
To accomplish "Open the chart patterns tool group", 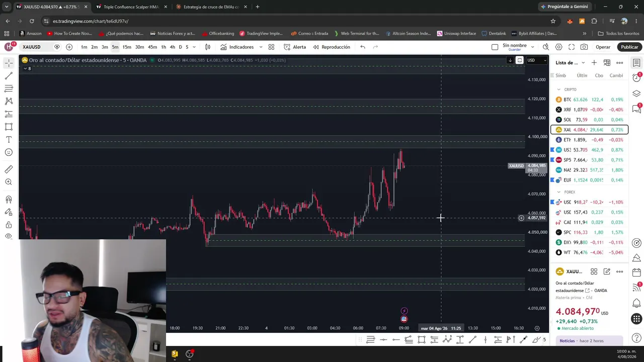I will [9, 101].
